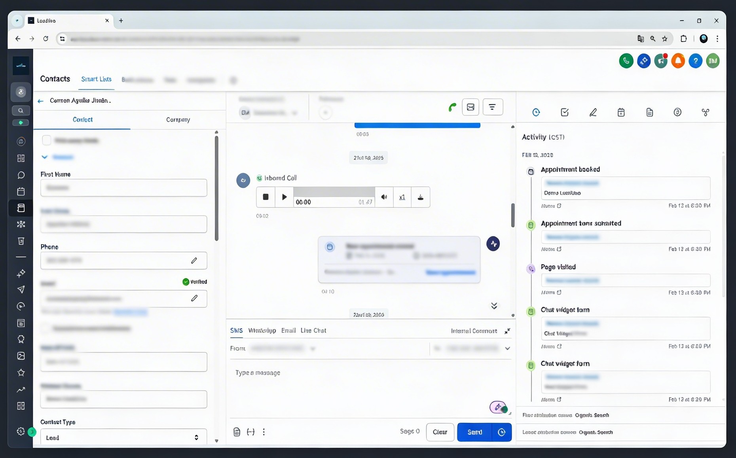The height and width of the screenshot is (458, 736).
Task: Open the star reputation icon in sidebar
Action: click(x=21, y=373)
